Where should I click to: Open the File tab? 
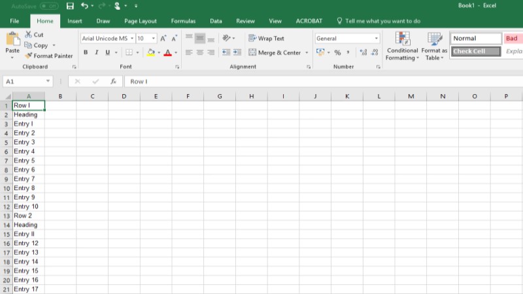[x=14, y=21]
